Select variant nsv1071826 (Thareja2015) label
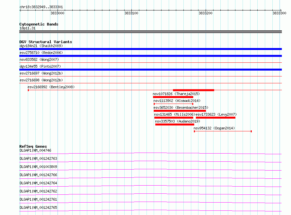This screenshot has width=291, height=215. tap(176, 94)
